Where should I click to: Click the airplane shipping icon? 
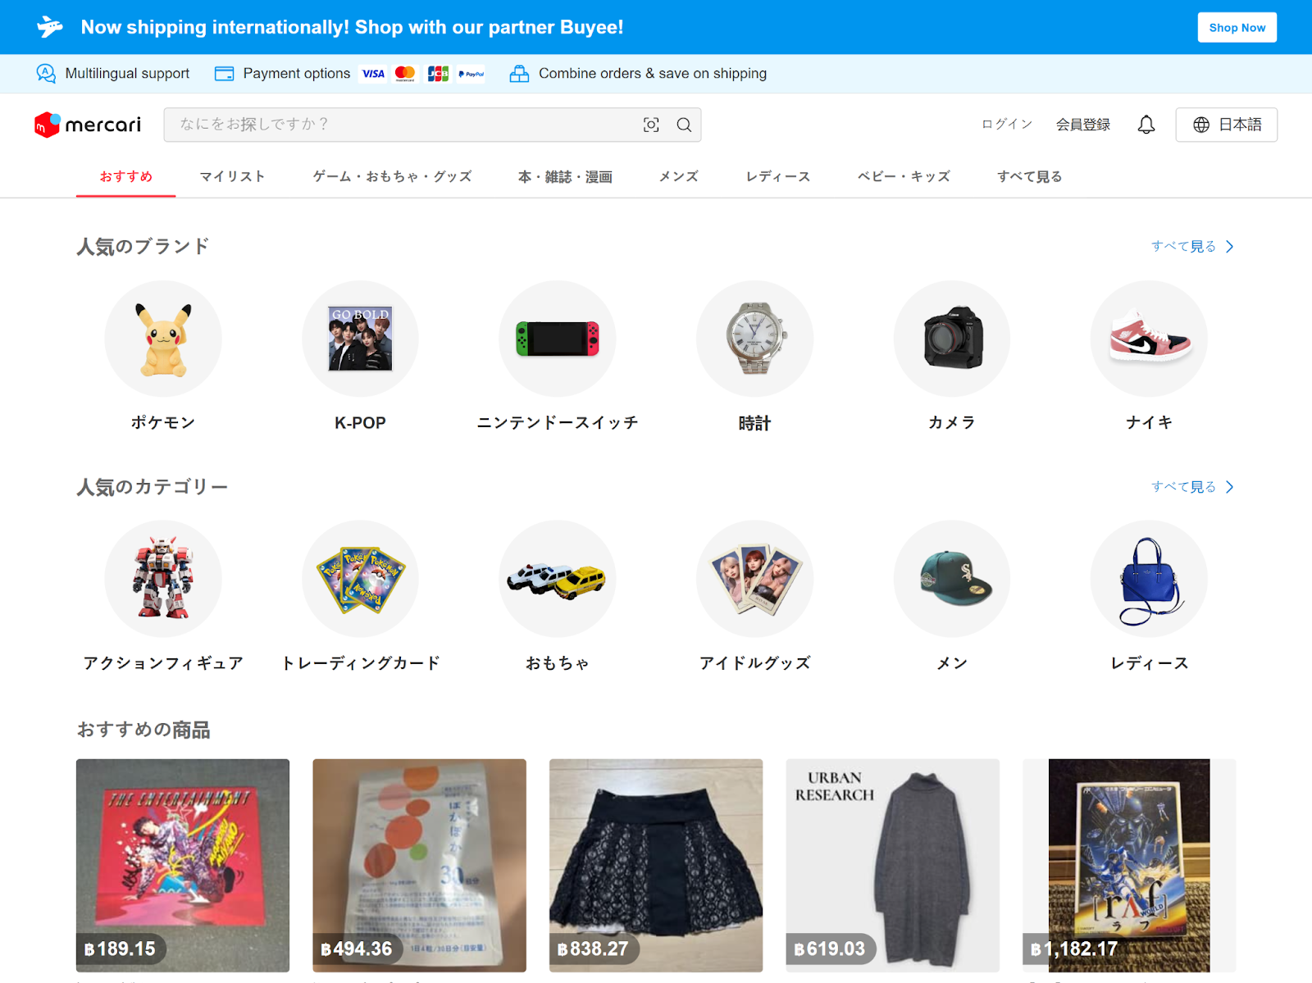pyautogui.click(x=50, y=27)
